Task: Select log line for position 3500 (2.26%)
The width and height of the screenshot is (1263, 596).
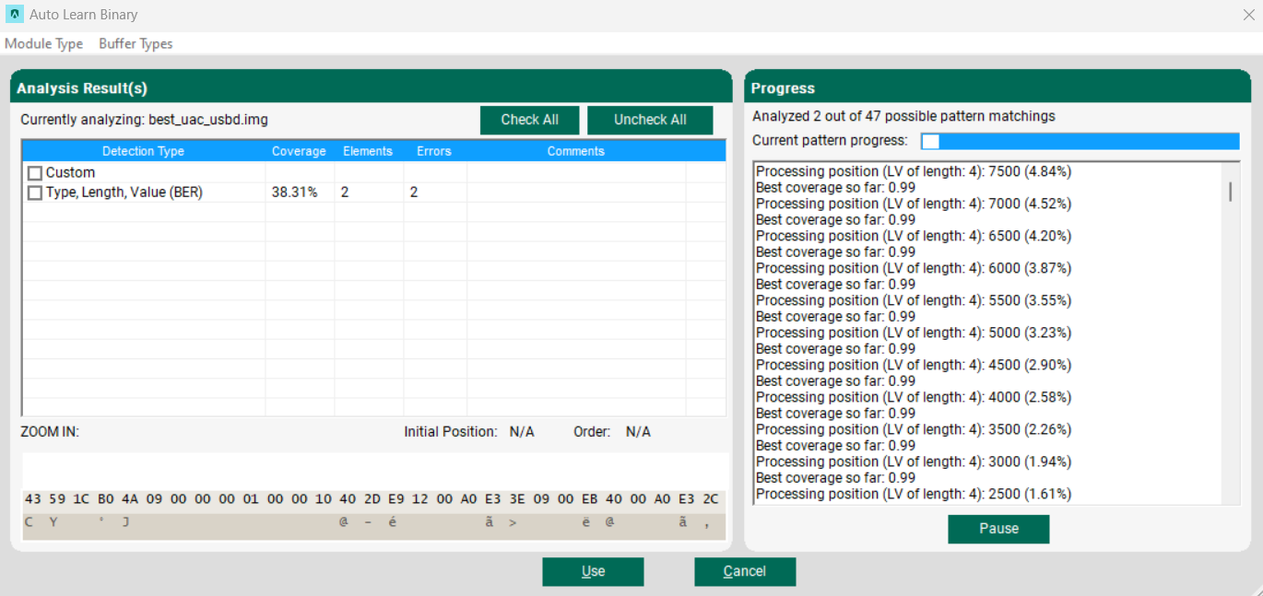Action: pyautogui.click(x=914, y=429)
